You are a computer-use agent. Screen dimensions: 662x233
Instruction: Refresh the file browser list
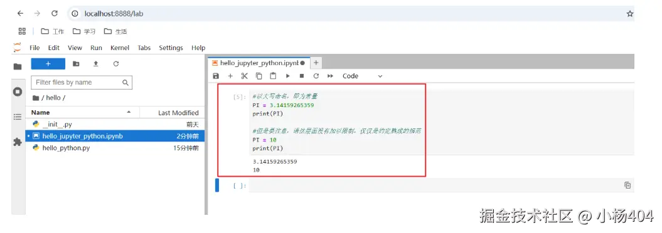point(116,64)
